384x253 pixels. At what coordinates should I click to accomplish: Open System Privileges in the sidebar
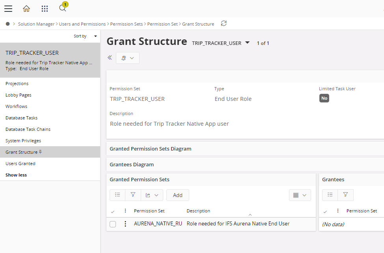tap(23, 141)
